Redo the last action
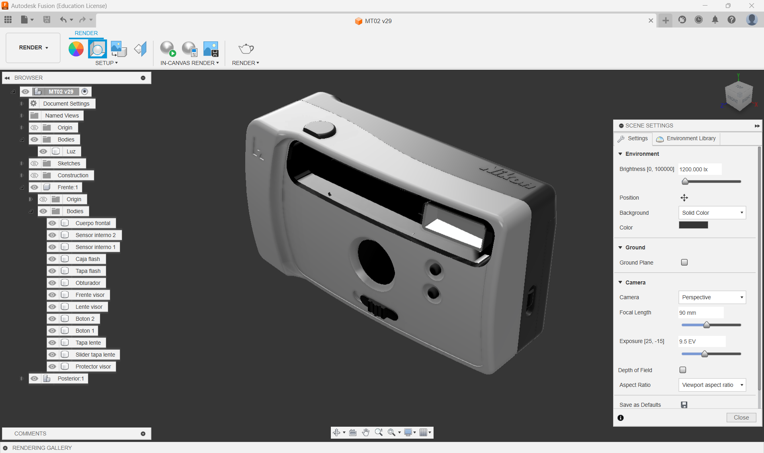764x453 pixels. 82,20
